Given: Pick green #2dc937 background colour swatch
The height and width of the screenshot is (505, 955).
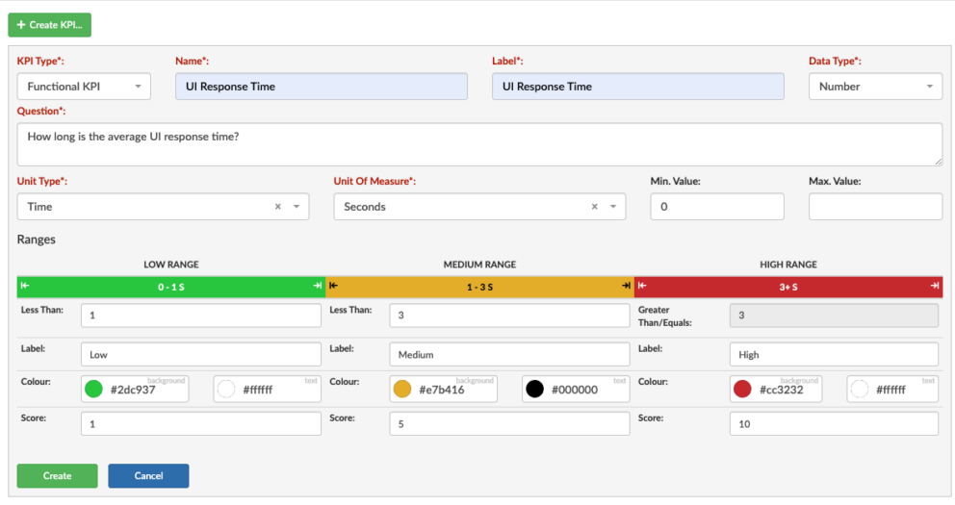Looking at the screenshot, I should pos(93,389).
